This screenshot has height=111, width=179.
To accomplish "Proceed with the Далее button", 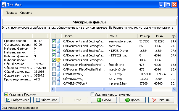I will coord(133,100).
